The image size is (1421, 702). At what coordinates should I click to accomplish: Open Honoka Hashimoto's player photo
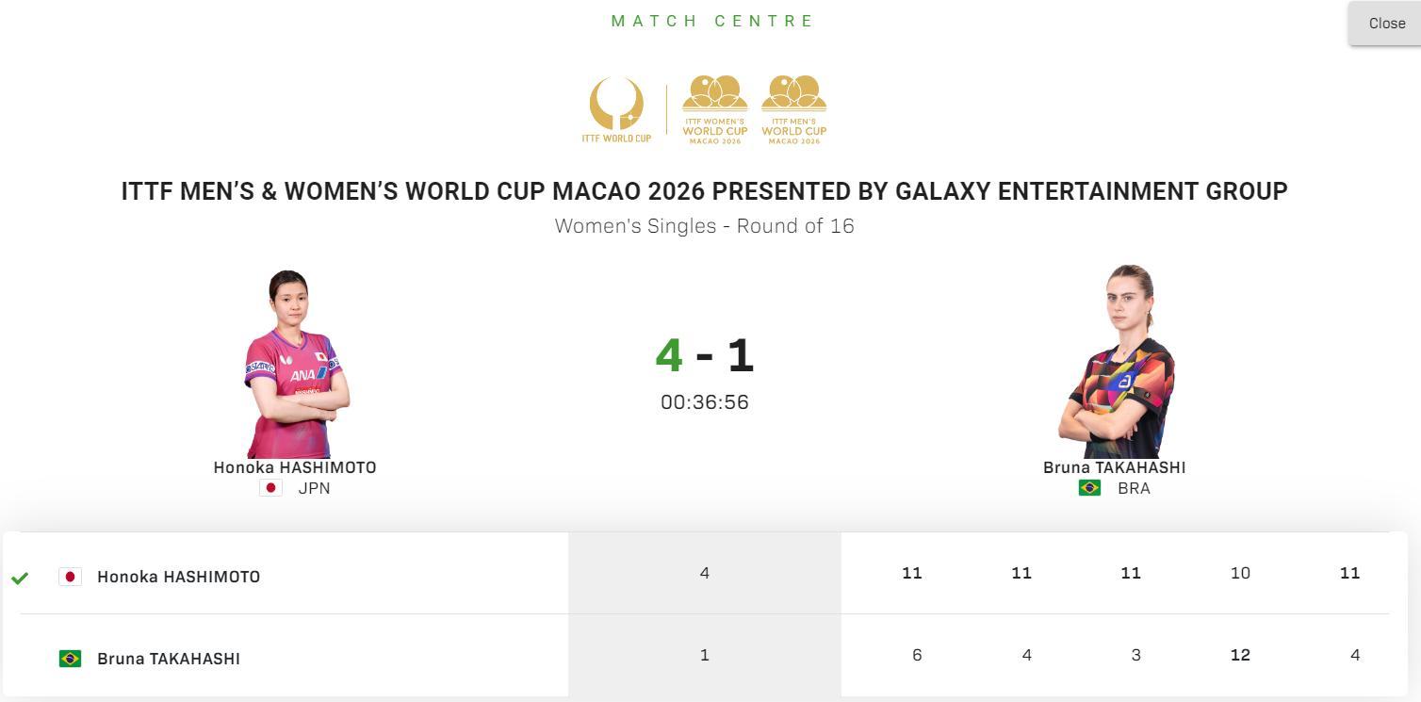tap(294, 364)
